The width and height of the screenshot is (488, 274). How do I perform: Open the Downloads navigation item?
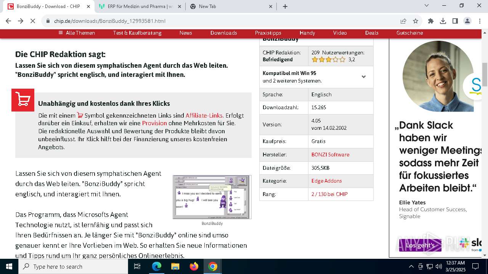pyautogui.click(x=224, y=33)
